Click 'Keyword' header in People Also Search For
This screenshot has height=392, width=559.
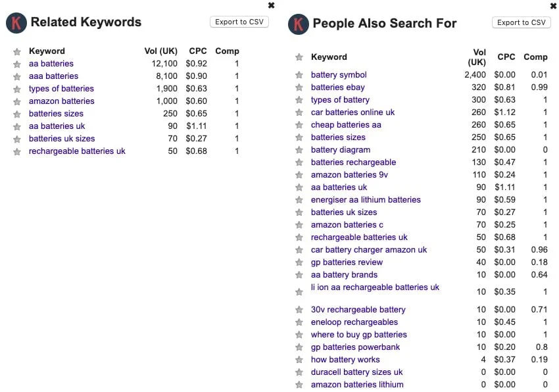tap(329, 57)
